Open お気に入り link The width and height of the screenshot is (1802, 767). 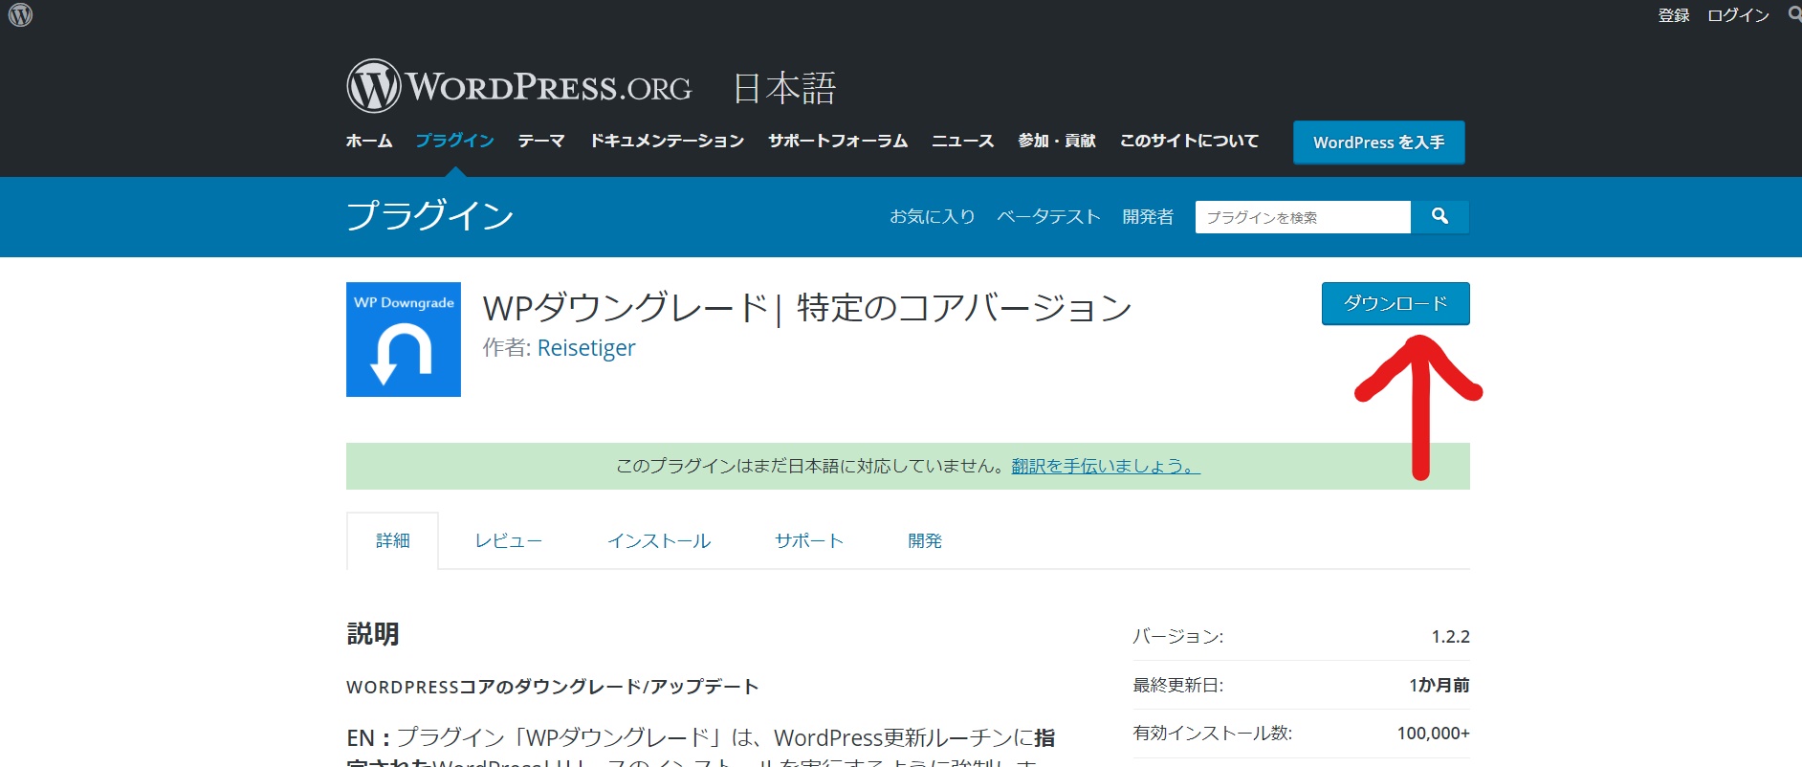point(933,217)
